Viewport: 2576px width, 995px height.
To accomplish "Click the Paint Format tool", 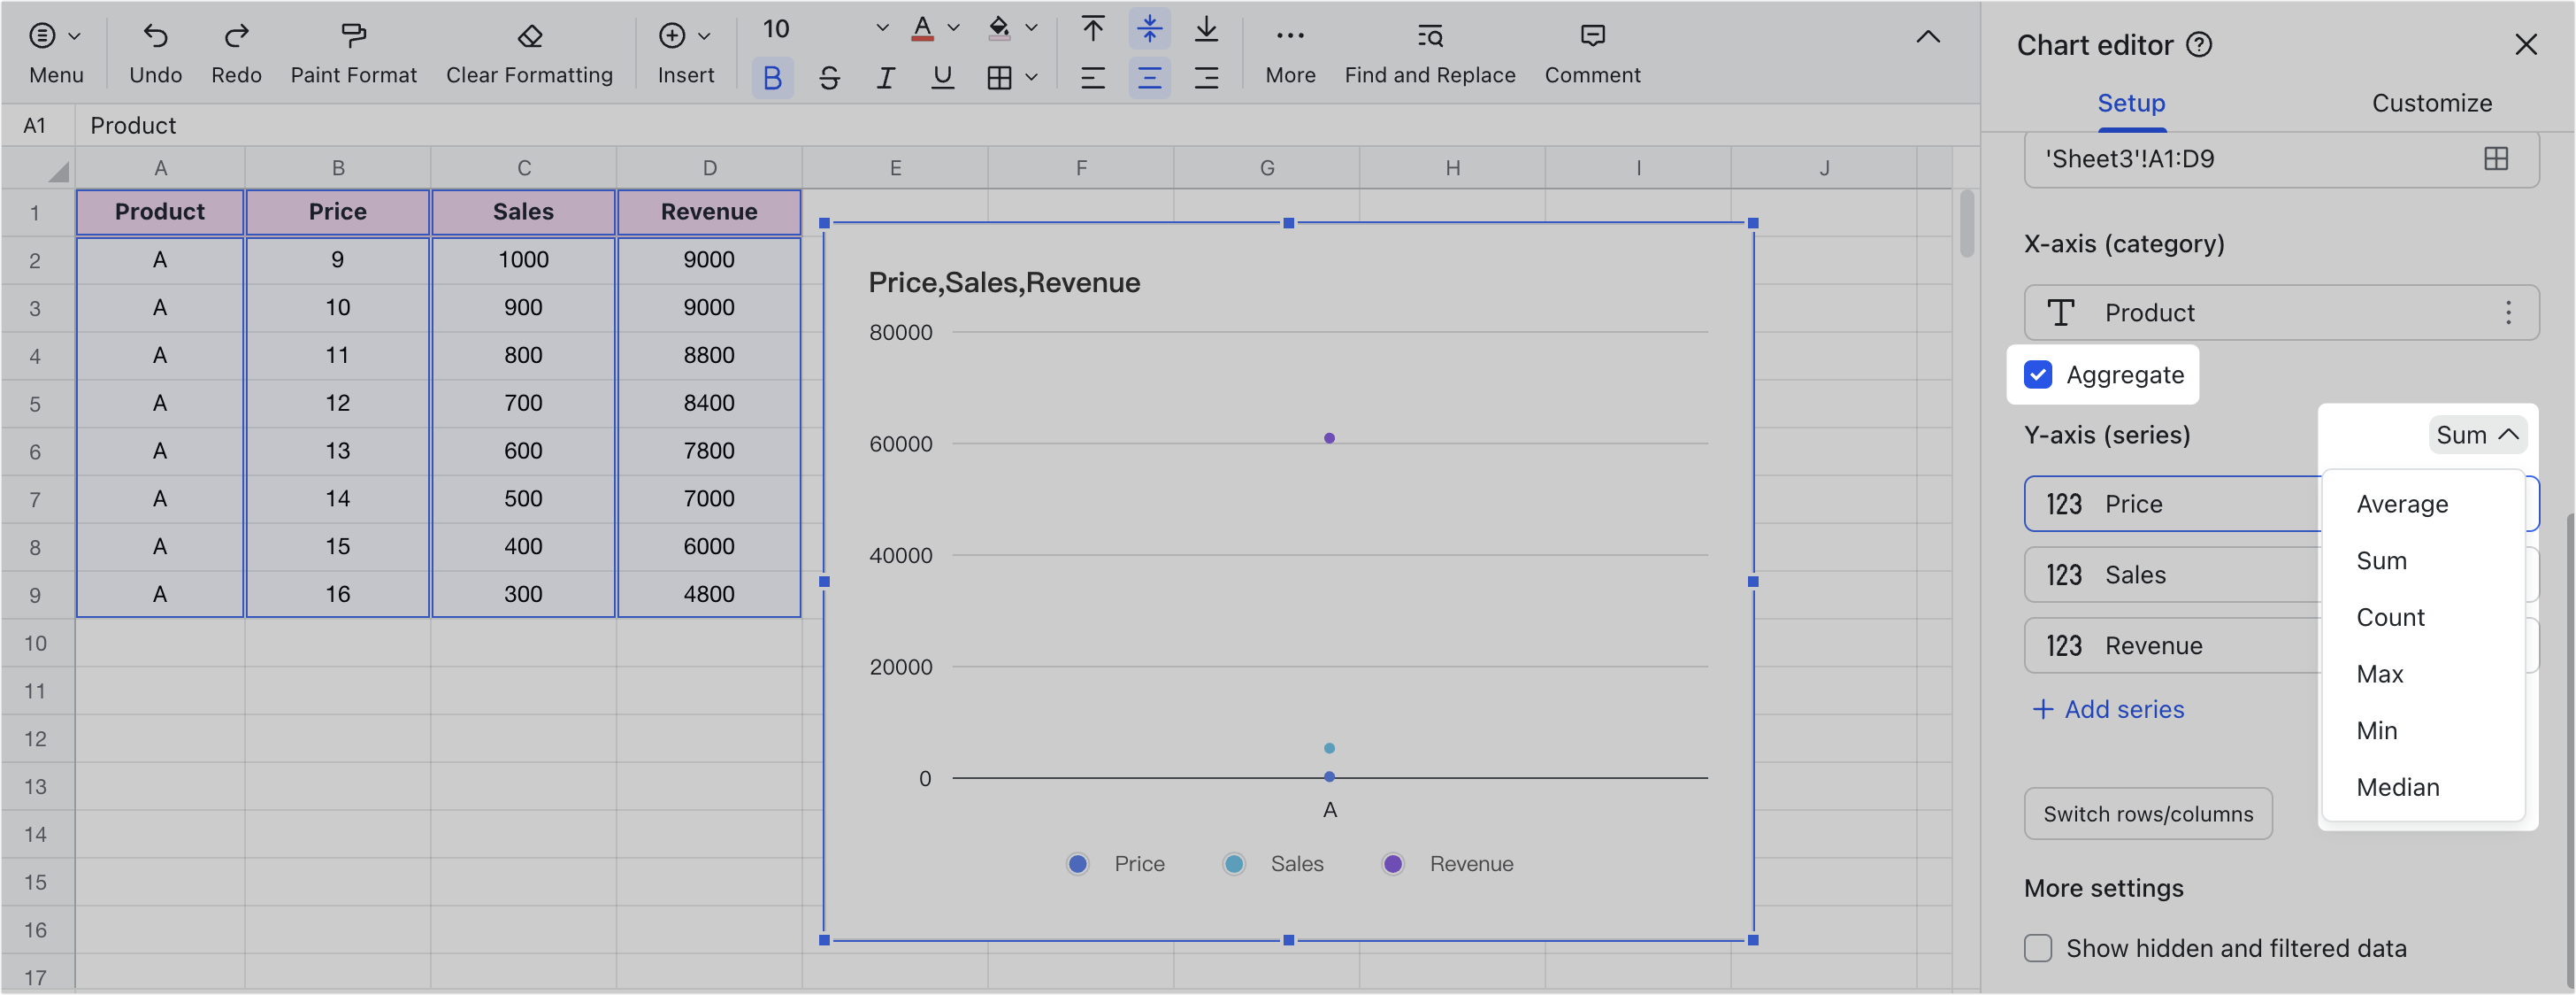I will (x=353, y=50).
